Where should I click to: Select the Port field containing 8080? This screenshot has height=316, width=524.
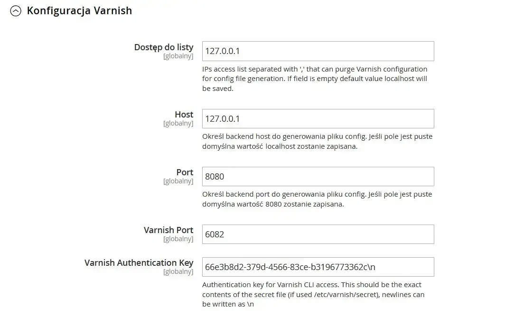(318, 176)
